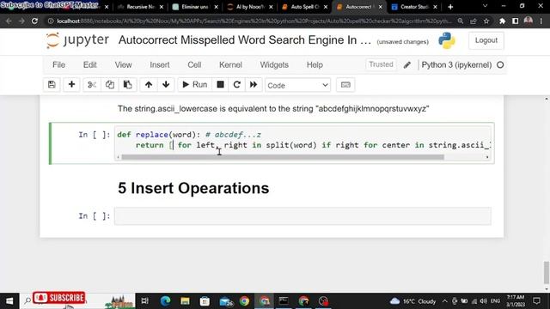The image size is (550, 309).
Task: Open the cell type Code dropdown
Action: (x=298, y=85)
